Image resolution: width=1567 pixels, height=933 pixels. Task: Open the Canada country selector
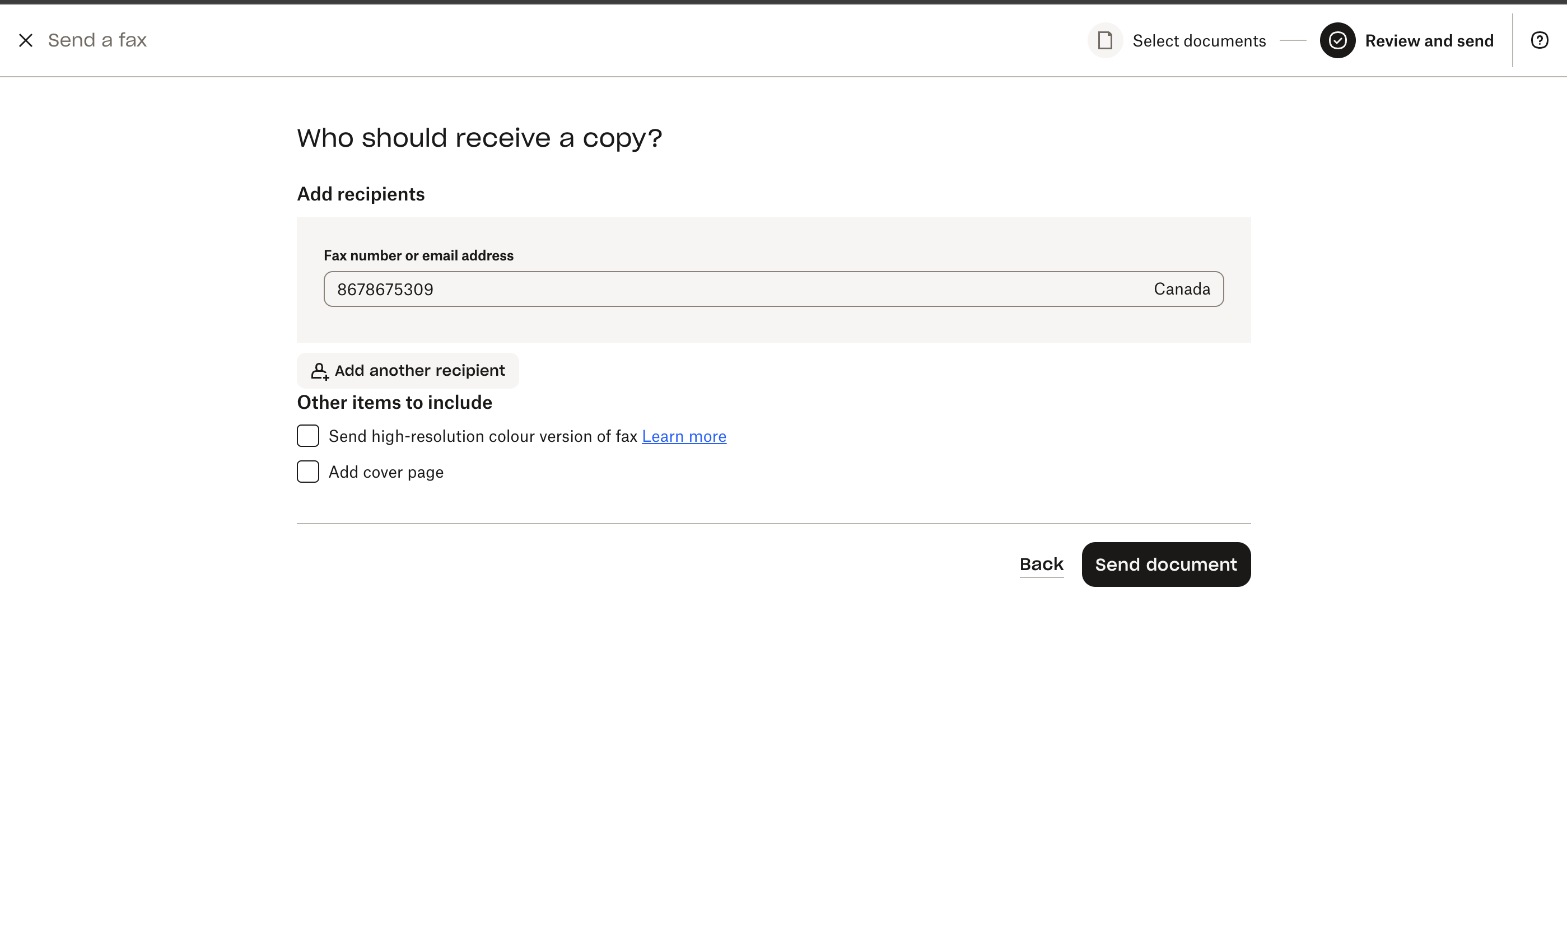(1181, 288)
